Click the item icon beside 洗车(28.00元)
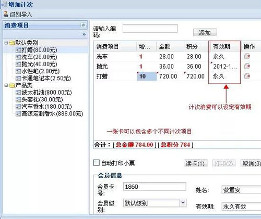 (x=18, y=57)
